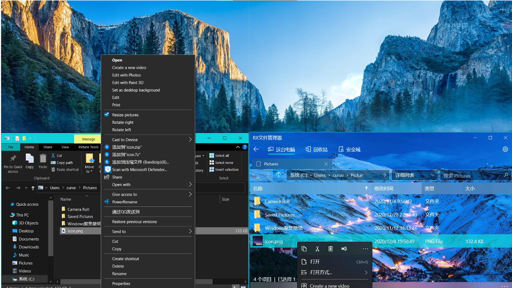Screen dimensions: 512x288
Task: Click Select all in Explorer ribbon
Action: pyautogui.click(x=219, y=156)
